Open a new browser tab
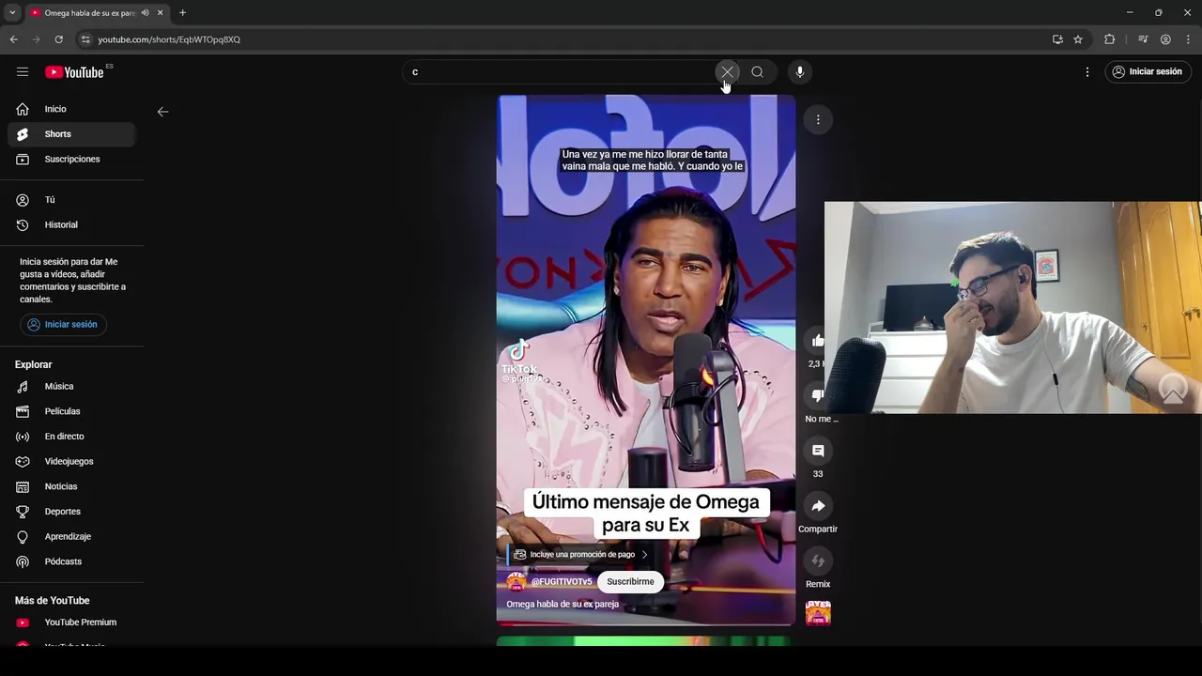 182,12
